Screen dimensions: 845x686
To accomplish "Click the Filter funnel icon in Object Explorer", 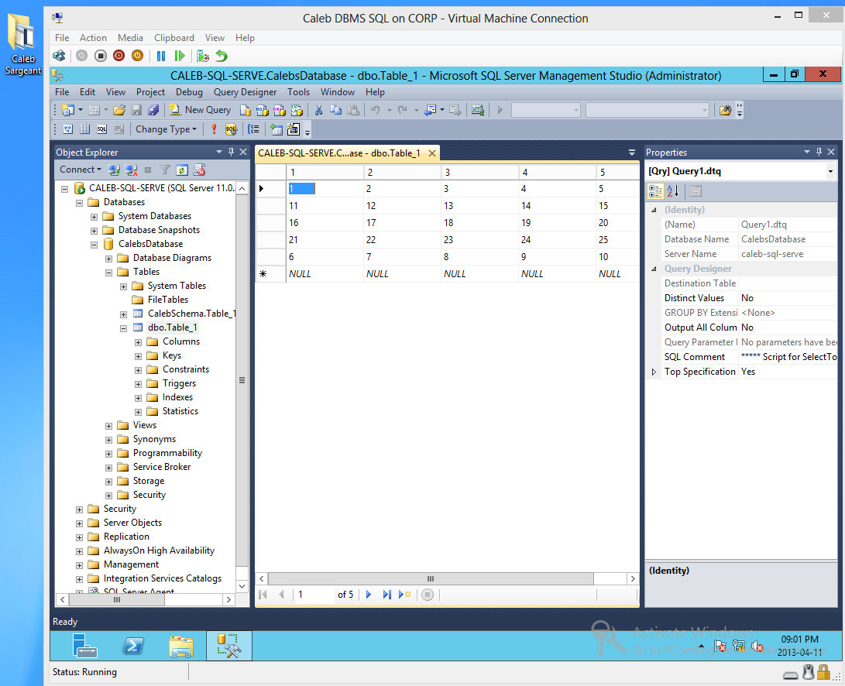I will pyautogui.click(x=165, y=170).
